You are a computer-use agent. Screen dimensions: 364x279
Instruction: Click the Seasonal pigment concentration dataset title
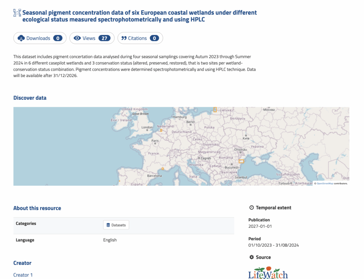(x=139, y=16)
